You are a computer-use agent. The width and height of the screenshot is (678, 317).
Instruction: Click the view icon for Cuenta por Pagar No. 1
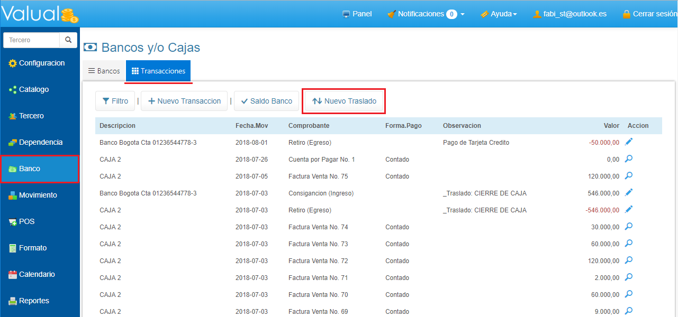pos(629,158)
